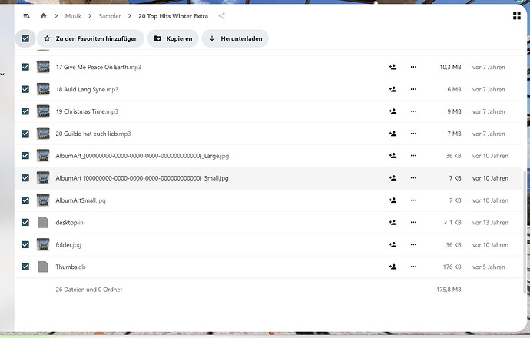Click 'vor 13 Jahren' date of desktop.ini

[x=490, y=223]
